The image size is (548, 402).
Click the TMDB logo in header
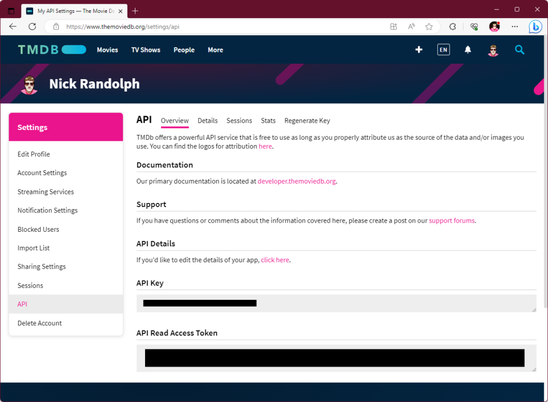coord(51,50)
